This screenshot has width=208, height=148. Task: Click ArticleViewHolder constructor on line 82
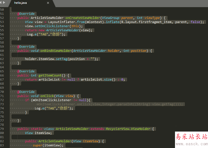pyautogui.click(x=55, y=141)
